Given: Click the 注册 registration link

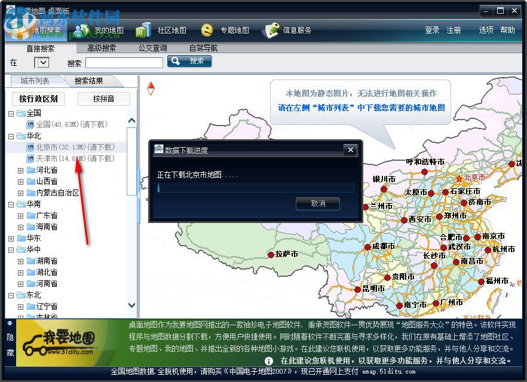Looking at the screenshot, I should coord(455,30).
